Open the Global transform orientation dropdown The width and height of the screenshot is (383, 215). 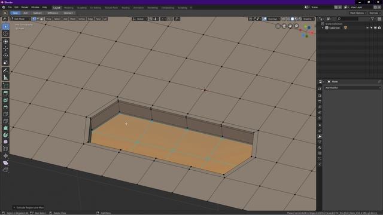(140, 19)
